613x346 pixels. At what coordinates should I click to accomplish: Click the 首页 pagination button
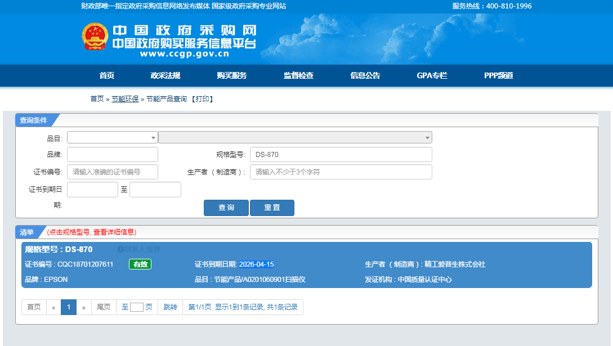tap(34, 307)
